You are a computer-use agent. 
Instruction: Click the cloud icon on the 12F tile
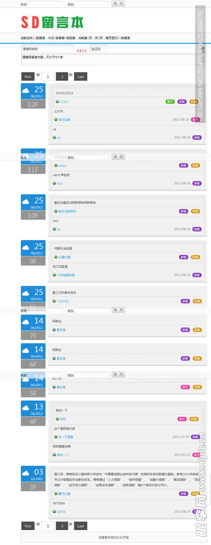[x=26, y=90]
